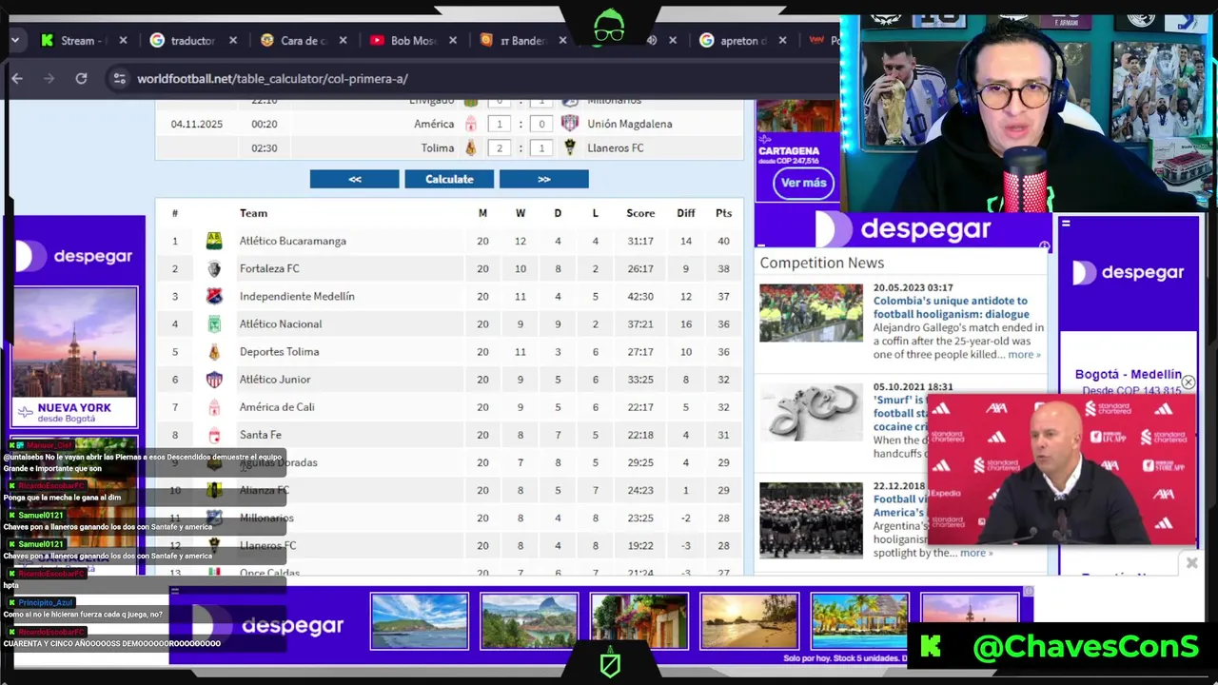The image size is (1218, 685).
Task: Click América crest in fixtures
Action: [x=470, y=124]
